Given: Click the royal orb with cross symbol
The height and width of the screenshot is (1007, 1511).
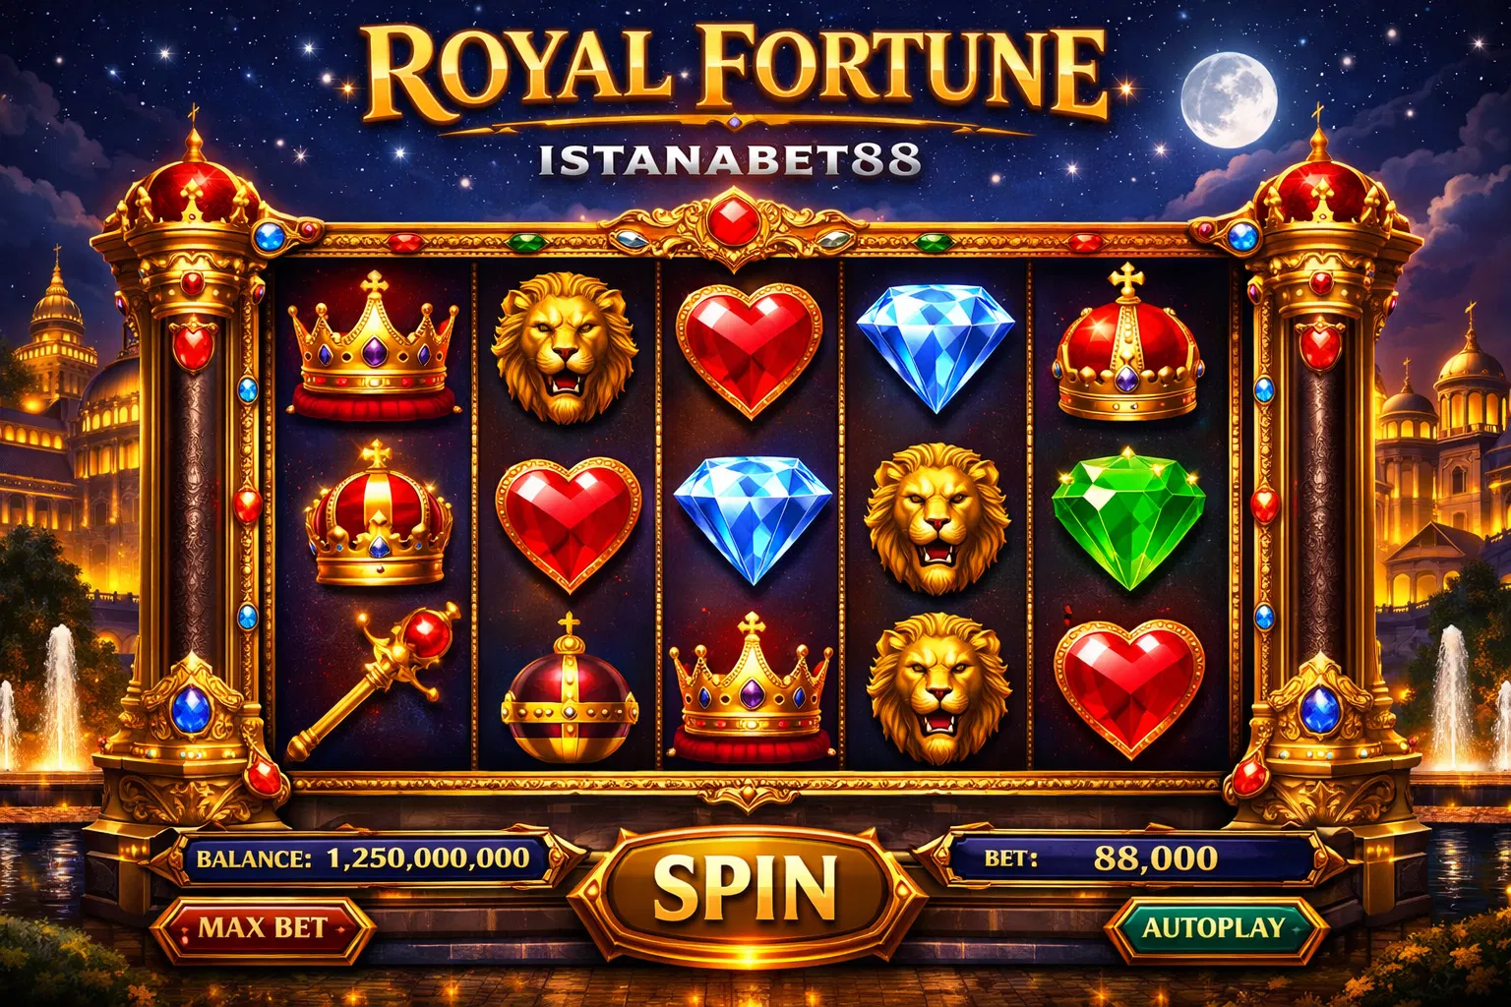Looking at the screenshot, I should (x=569, y=689).
